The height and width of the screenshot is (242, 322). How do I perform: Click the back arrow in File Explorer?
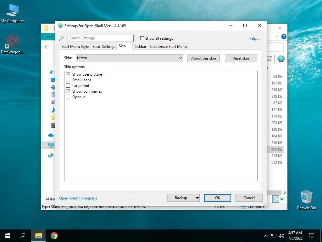[47, 47]
